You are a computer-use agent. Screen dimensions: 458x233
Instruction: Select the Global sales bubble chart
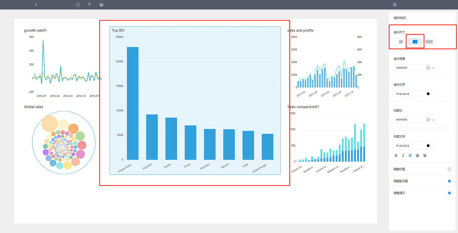point(64,143)
